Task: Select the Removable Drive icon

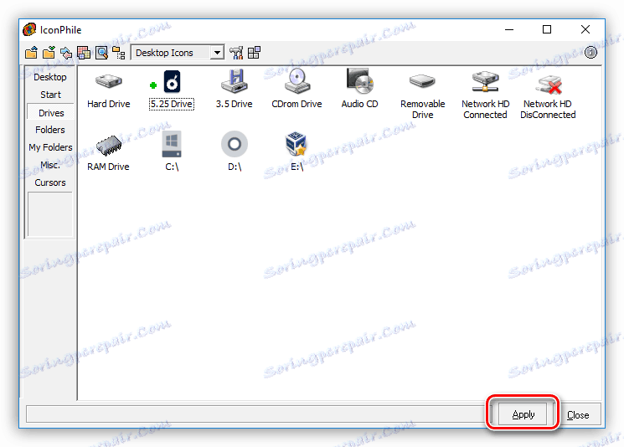Action: 423,81
